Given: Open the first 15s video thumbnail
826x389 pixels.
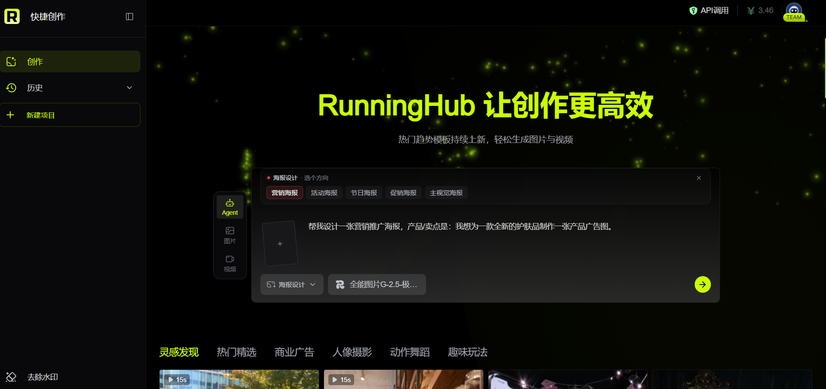Looking at the screenshot, I should pyautogui.click(x=239, y=379).
